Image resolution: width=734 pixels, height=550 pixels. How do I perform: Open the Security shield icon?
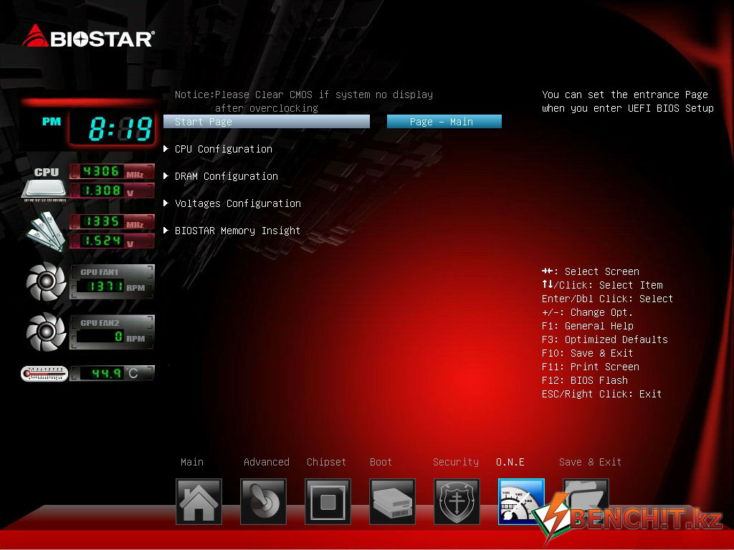[457, 501]
